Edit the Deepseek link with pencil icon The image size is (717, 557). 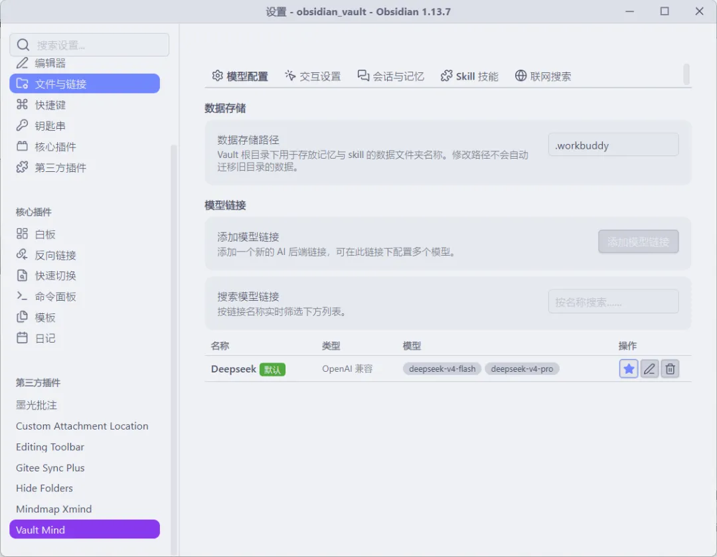649,368
